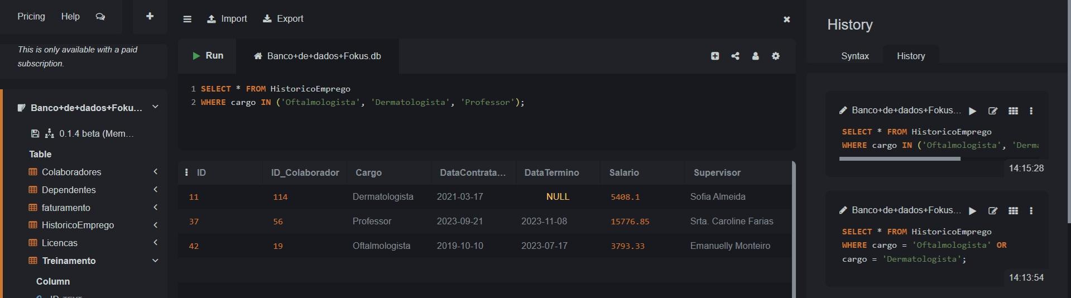Sort by the ID column header
Screen dimensions: 1071x298
201,172
